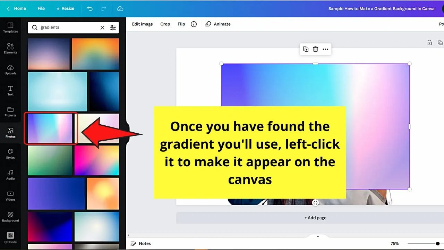Open the Resize tool
Screen dimensions: 444x250
coord(65,8)
